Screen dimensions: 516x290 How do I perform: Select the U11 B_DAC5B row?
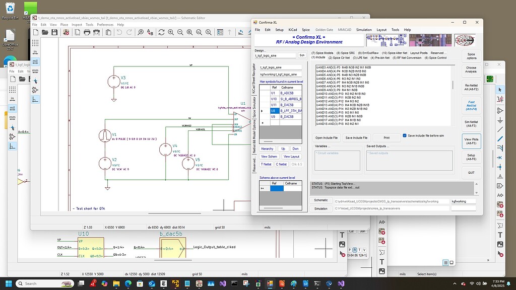pos(281,105)
